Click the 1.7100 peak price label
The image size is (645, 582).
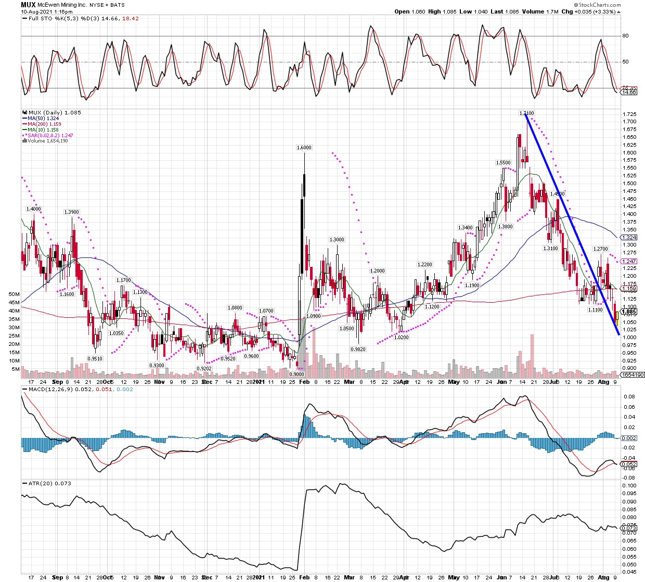tap(527, 113)
